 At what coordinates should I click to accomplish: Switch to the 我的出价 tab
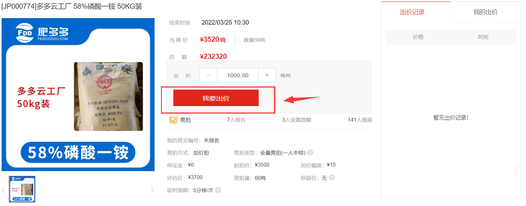[x=485, y=12]
